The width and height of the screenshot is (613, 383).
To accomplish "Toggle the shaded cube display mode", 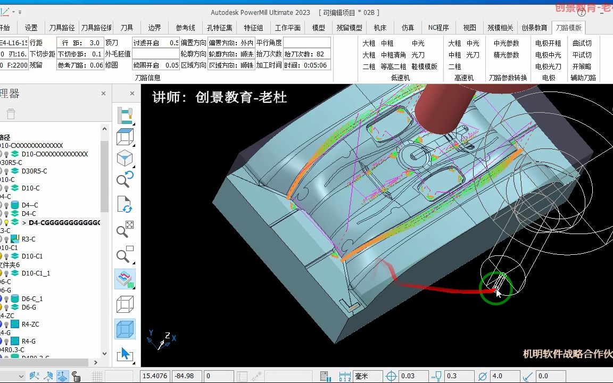I will pos(125,329).
